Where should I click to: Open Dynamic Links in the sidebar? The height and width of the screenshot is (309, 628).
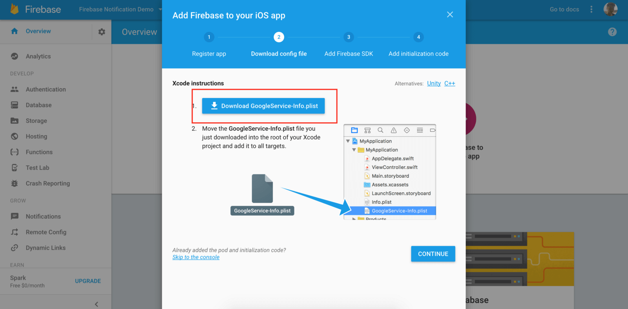46,248
